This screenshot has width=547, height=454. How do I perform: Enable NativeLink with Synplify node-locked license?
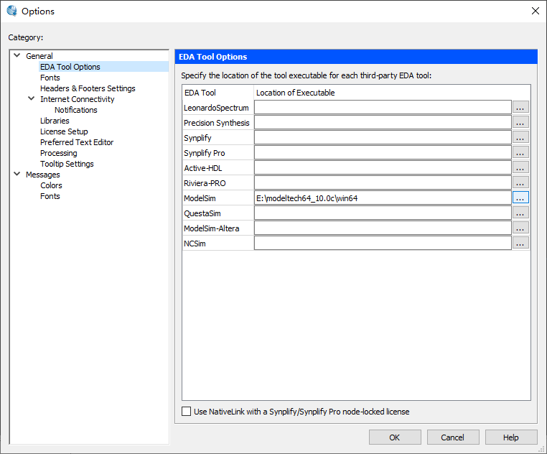point(187,412)
